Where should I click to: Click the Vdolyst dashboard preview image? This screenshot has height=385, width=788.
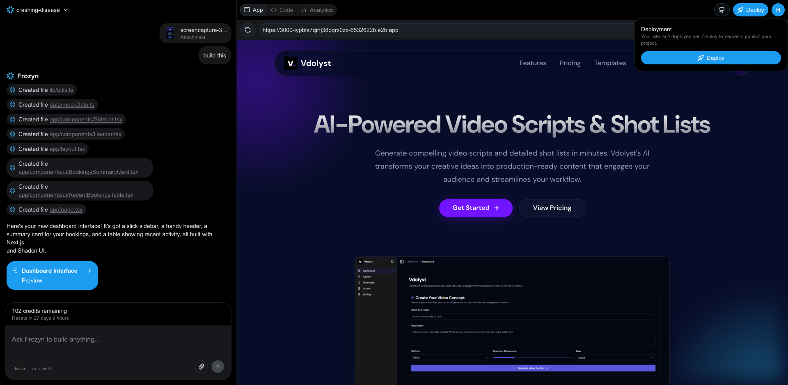click(x=512, y=321)
